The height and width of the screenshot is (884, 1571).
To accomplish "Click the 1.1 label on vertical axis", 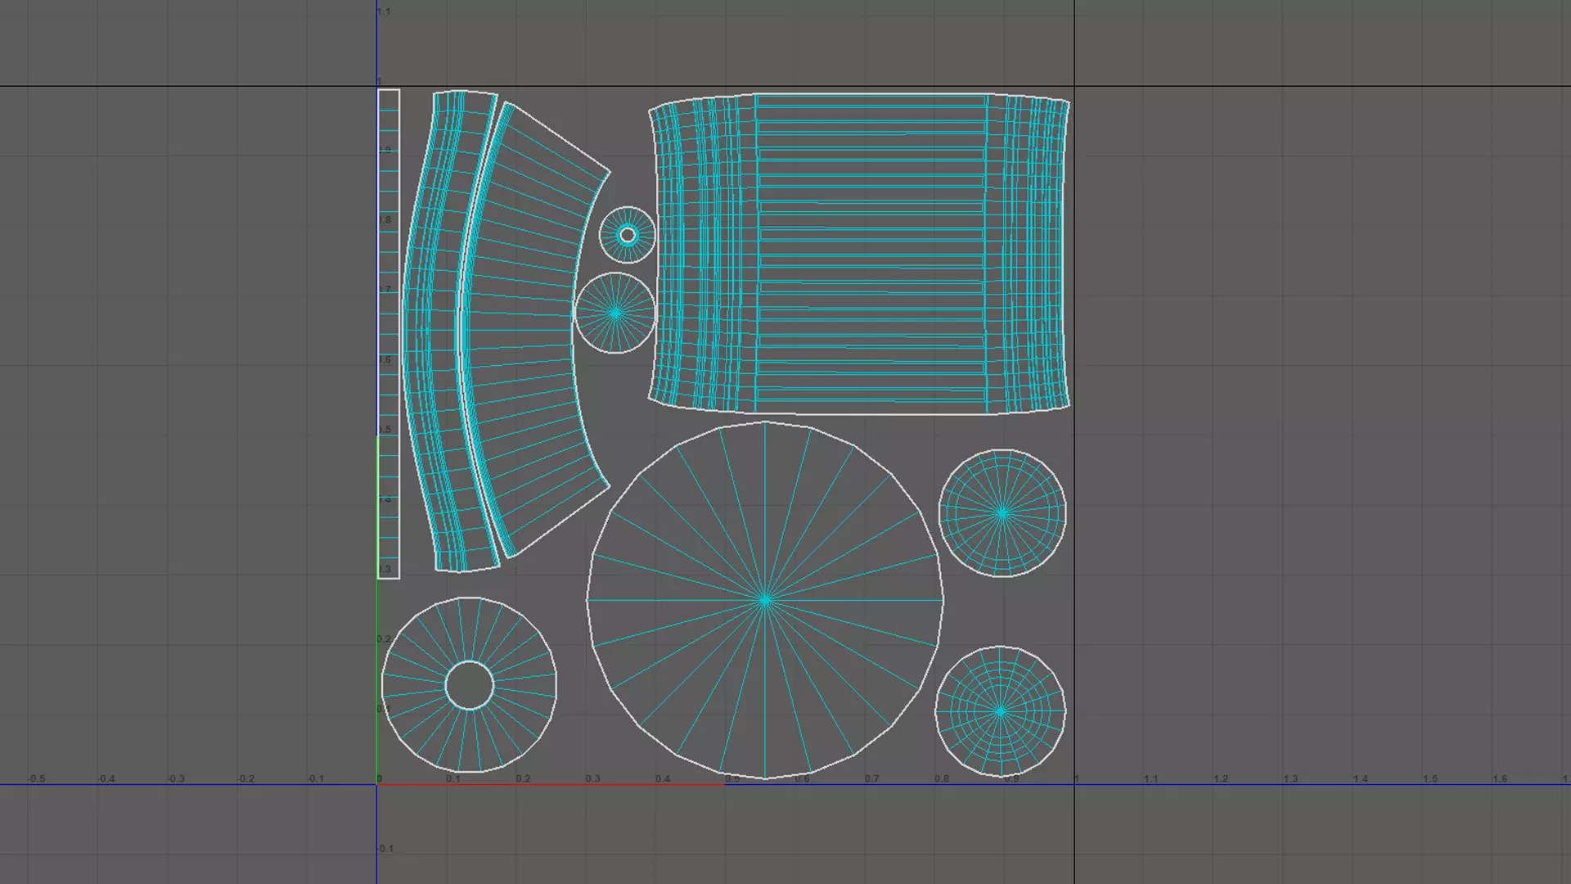I will [384, 11].
